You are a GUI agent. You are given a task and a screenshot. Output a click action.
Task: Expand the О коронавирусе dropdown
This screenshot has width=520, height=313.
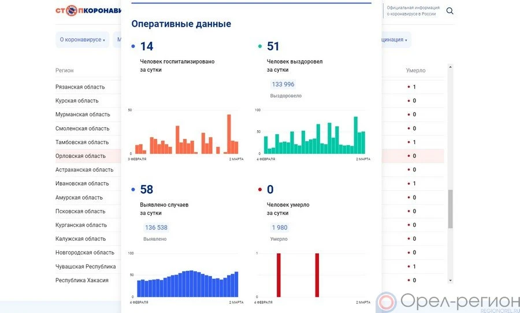tap(82, 40)
